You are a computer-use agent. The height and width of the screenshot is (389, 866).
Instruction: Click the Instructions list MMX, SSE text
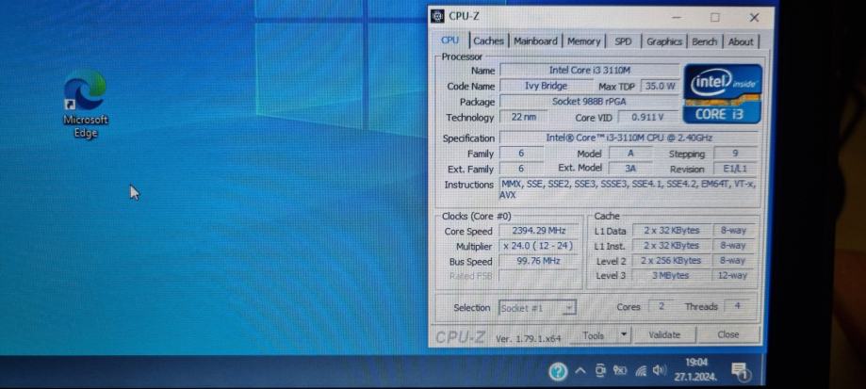[x=628, y=189]
